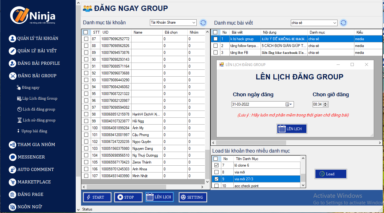Click the refresh icon beside chia sẻ dropdown
Viewport: 384px width, 213px height.
tap(343, 23)
